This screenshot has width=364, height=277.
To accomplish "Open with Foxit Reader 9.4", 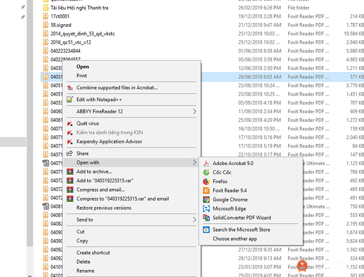I will (251, 191).
